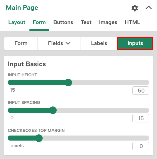Open the Main Page settings gear

pyautogui.click(x=135, y=8)
